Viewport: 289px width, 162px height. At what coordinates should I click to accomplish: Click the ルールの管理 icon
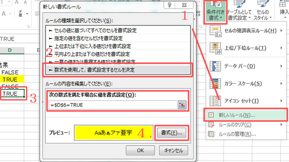pos(211,134)
